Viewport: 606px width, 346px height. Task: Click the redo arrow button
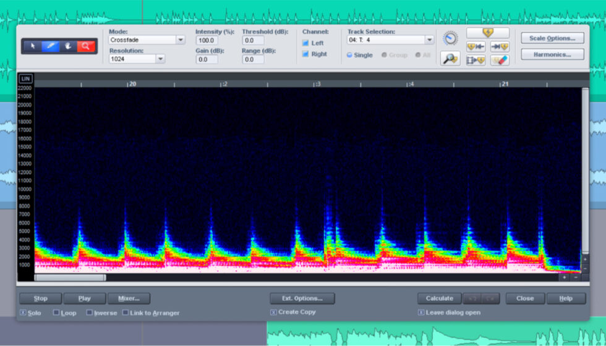click(x=491, y=298)
